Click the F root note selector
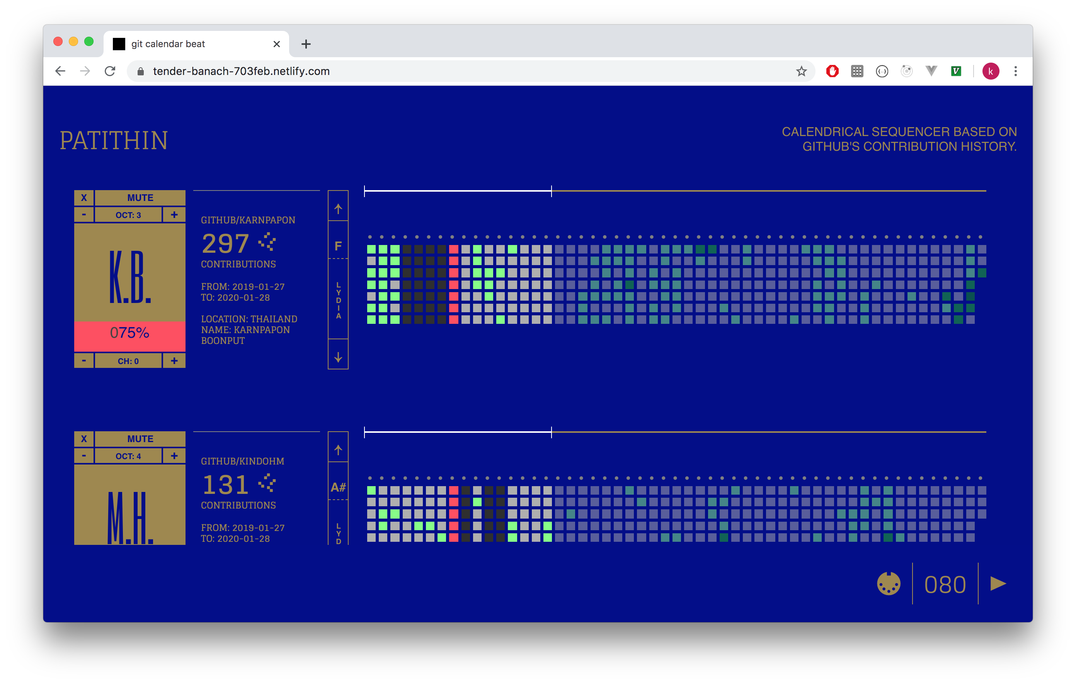The width and height of the screenshot is (1076, 684). [338, 246]
